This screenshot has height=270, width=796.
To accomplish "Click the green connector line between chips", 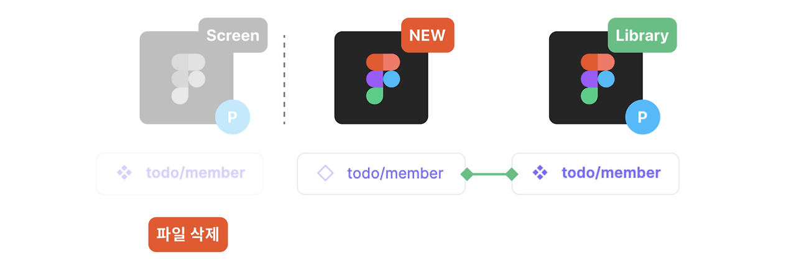I will tap(489, 174).
